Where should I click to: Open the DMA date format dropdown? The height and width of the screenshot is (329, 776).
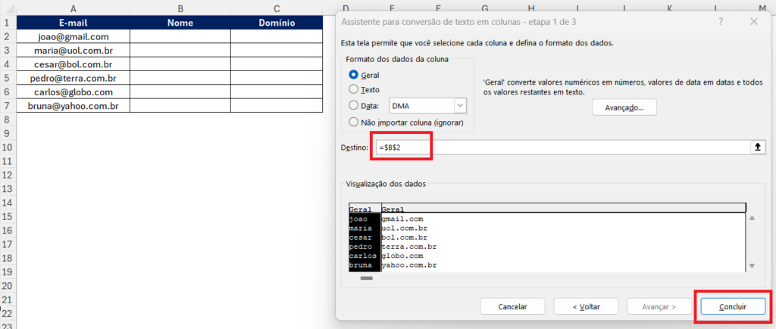(x=460, y=107)
